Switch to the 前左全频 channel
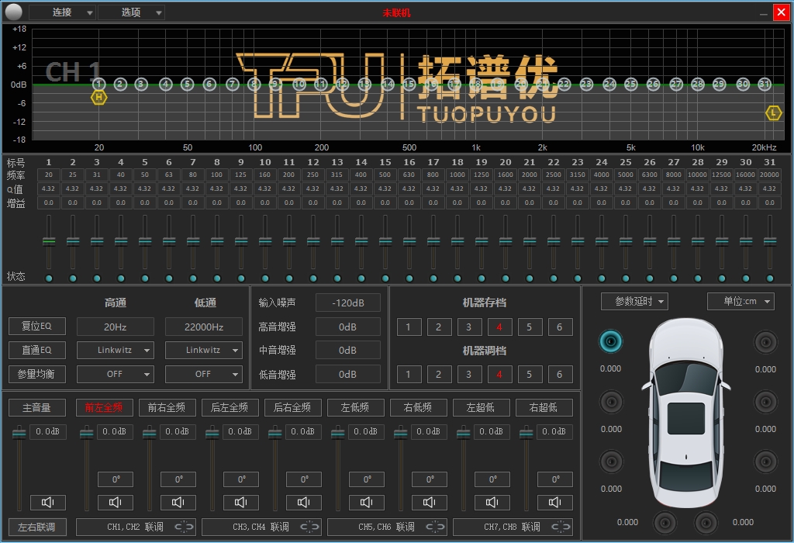The image size is (794, 543). (x=105, y=407)
